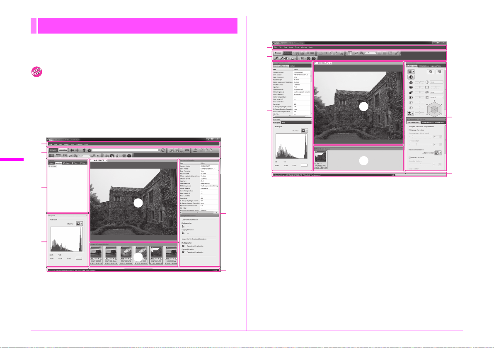Click the fit-to-window diagonal arrow icon in the Laboratory window
Image resolution: width=494 pixels, height=348 pixels.
pos(357,53)
